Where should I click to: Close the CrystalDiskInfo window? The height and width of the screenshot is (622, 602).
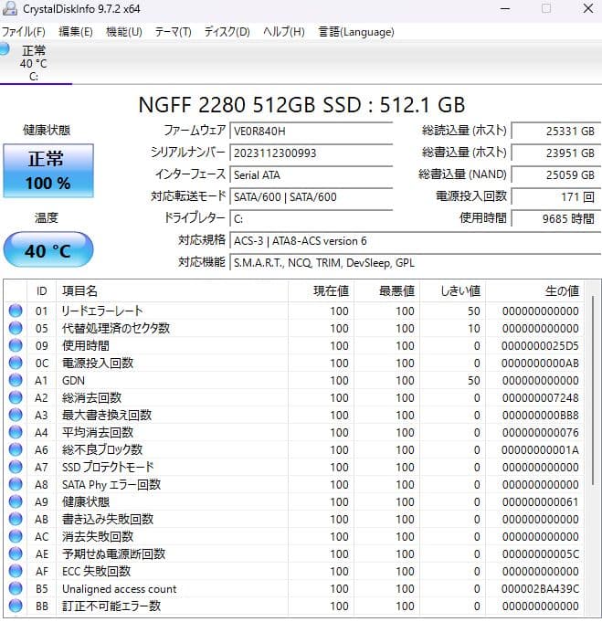pos(588,8)
